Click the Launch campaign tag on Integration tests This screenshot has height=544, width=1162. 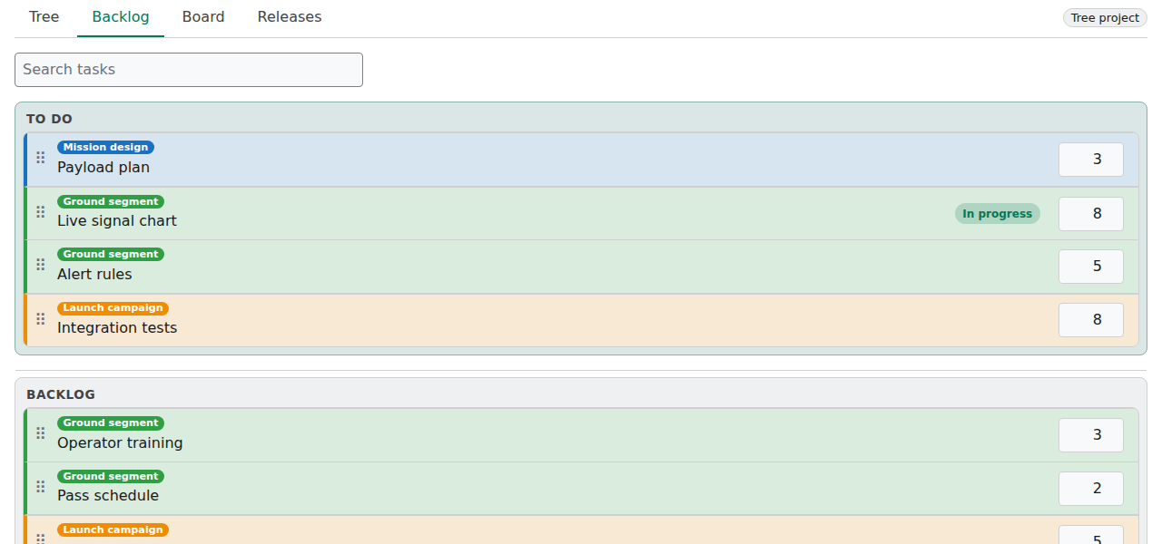(x=113, y=307)
